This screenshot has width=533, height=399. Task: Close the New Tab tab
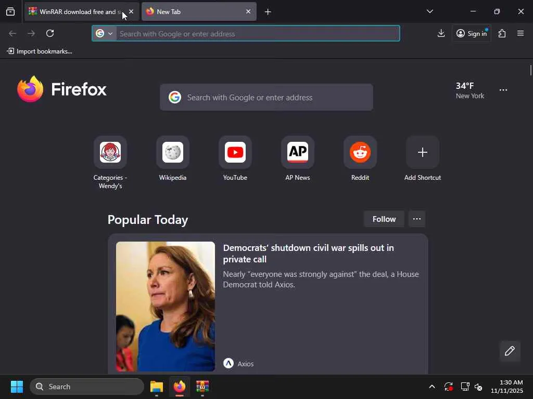point(248,11)
